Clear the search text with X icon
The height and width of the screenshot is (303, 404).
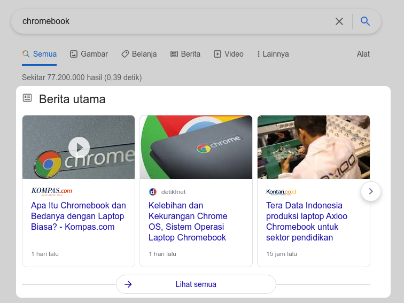[339, 21]
